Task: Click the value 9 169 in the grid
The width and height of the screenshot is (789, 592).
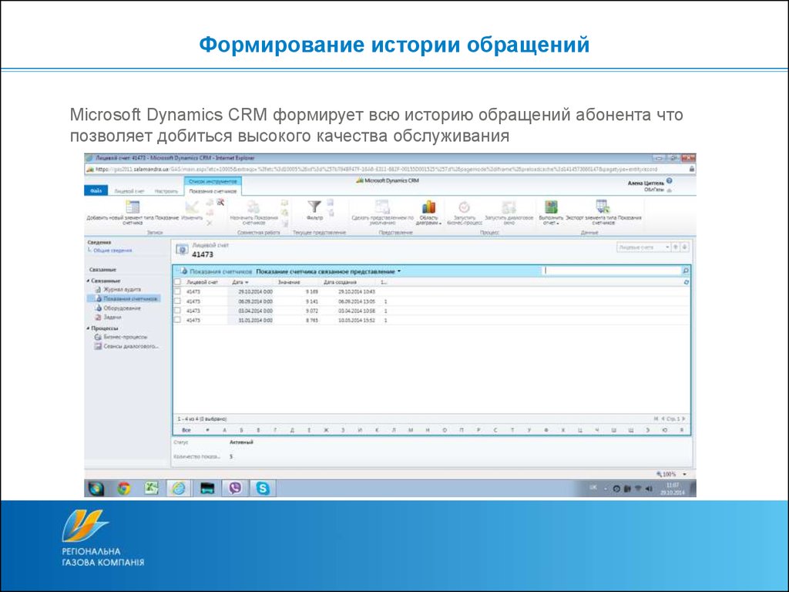Action: [x=311, y=291]
